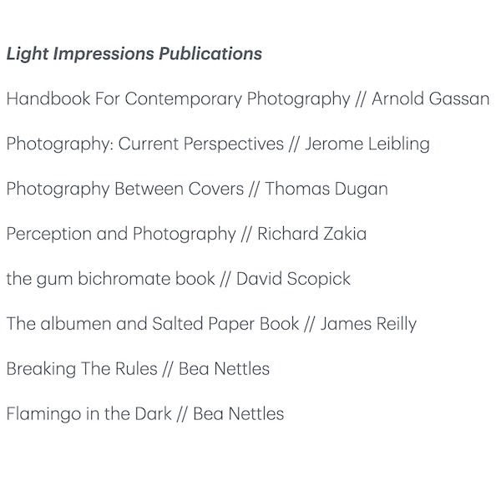Screen dimensions: 501x501
Task: Click the author name David Scopick
Action: [x=293, y=279]
